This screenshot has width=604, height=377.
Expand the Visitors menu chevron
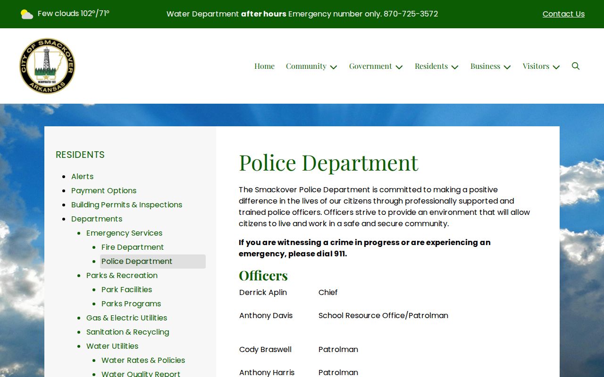click(x=556, y=67)
